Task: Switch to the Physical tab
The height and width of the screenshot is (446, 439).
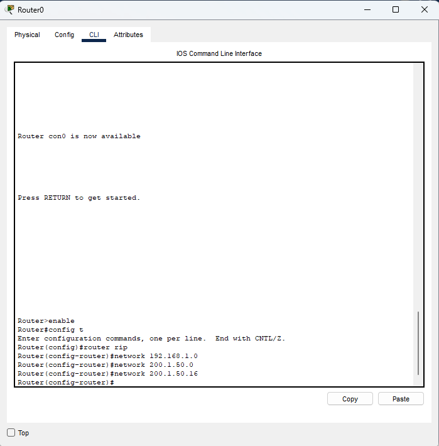Action: pos(27,35)
